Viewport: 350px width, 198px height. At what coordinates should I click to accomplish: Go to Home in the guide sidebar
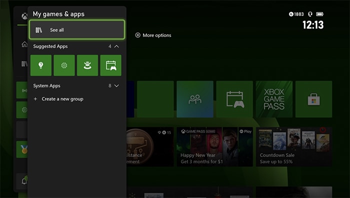(x=24, y=44)
